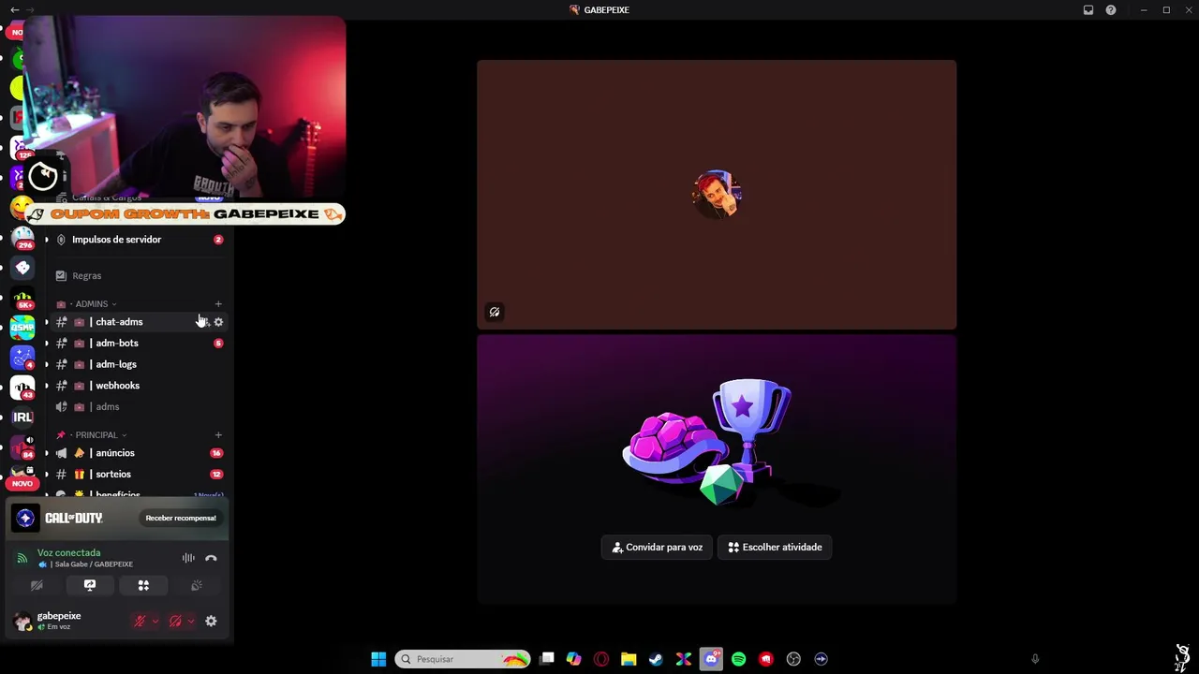Toggle headphone deafen button
The width and height of the screenshot is (1199, 674).
(175, 621)
